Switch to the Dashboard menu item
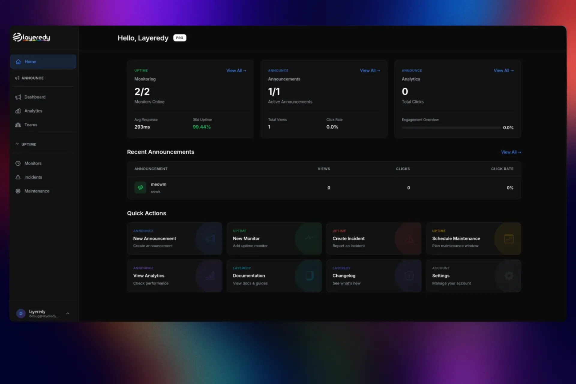Viewport: 576px width, 384px height. tap(35, 97)
